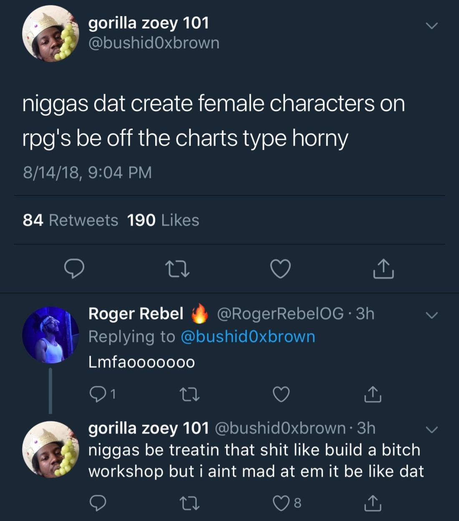Reply to the main tweet
The height and width of the screenshot is (521, 459).
[74, 269]
